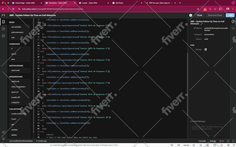Image resolution: width=236 pixels, height=147 pixels.
Task: Open the variables (x) icon on right rail
Action: point(233,28)
